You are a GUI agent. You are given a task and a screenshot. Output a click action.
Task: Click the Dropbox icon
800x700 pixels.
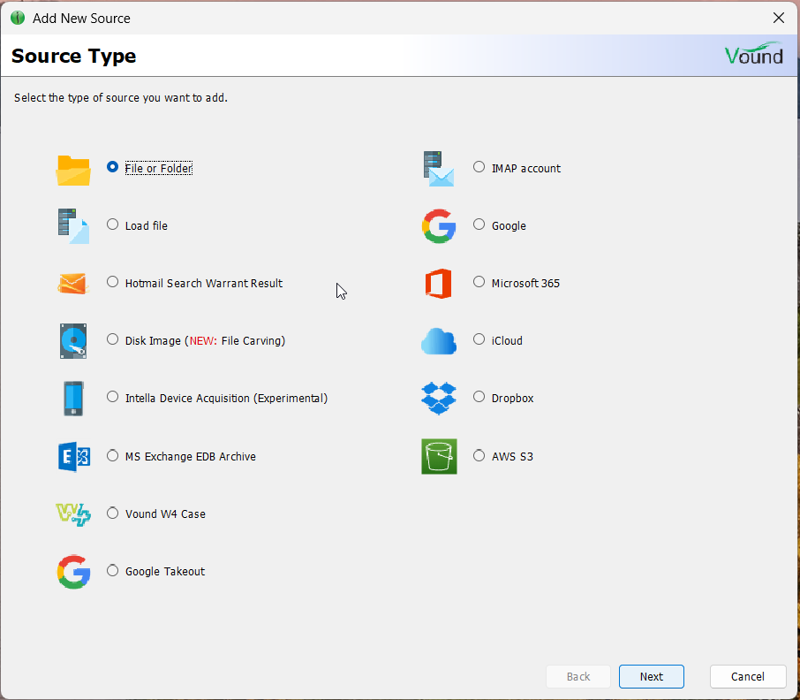point(439,398)
